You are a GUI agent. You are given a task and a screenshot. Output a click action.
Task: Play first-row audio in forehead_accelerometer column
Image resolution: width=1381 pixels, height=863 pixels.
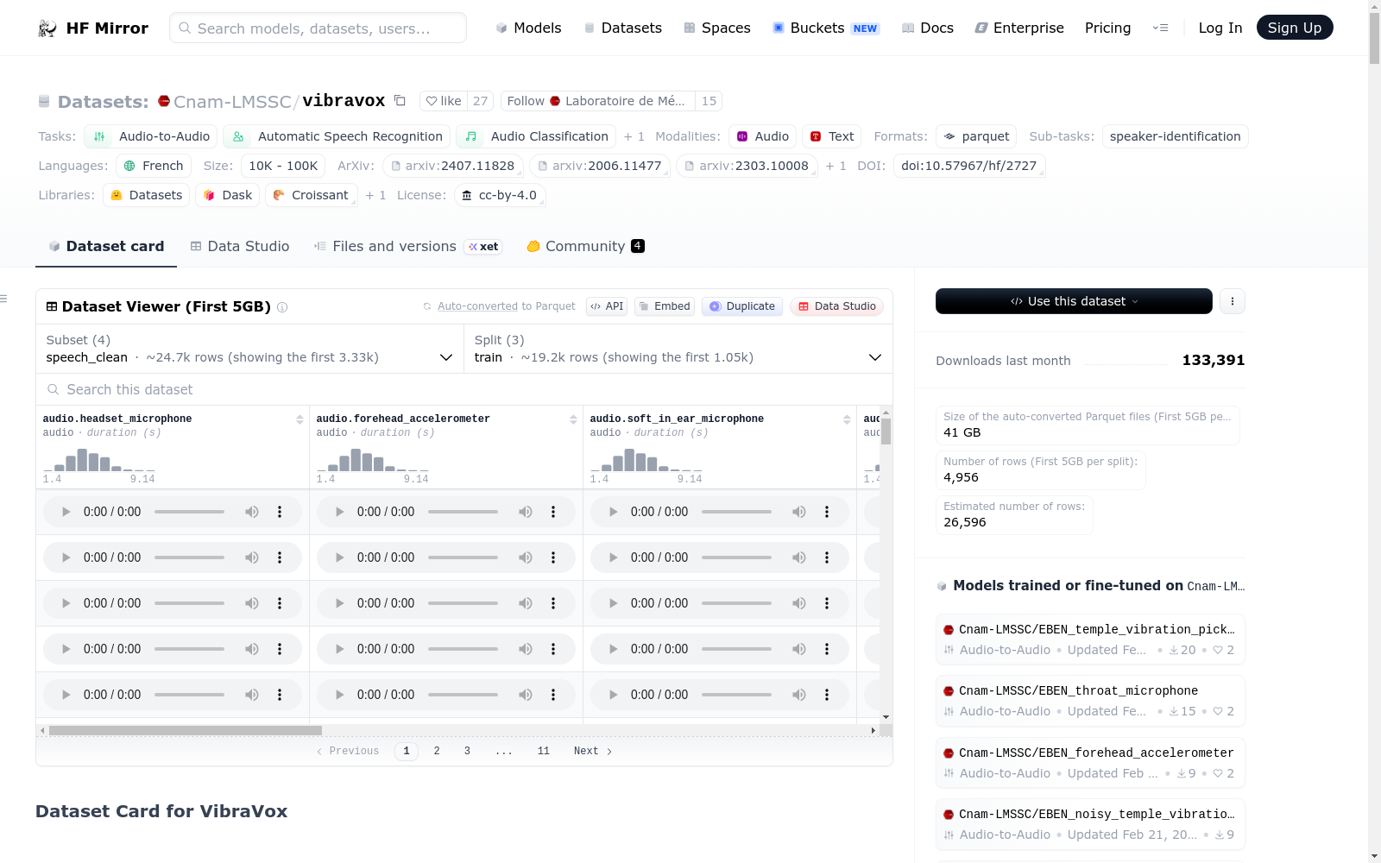(339, 512)
